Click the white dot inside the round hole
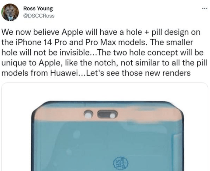Viewport: 210px width, 171px height. [88, 115]
